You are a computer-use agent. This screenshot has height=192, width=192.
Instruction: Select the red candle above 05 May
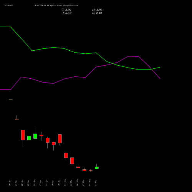tap(72, 161)
